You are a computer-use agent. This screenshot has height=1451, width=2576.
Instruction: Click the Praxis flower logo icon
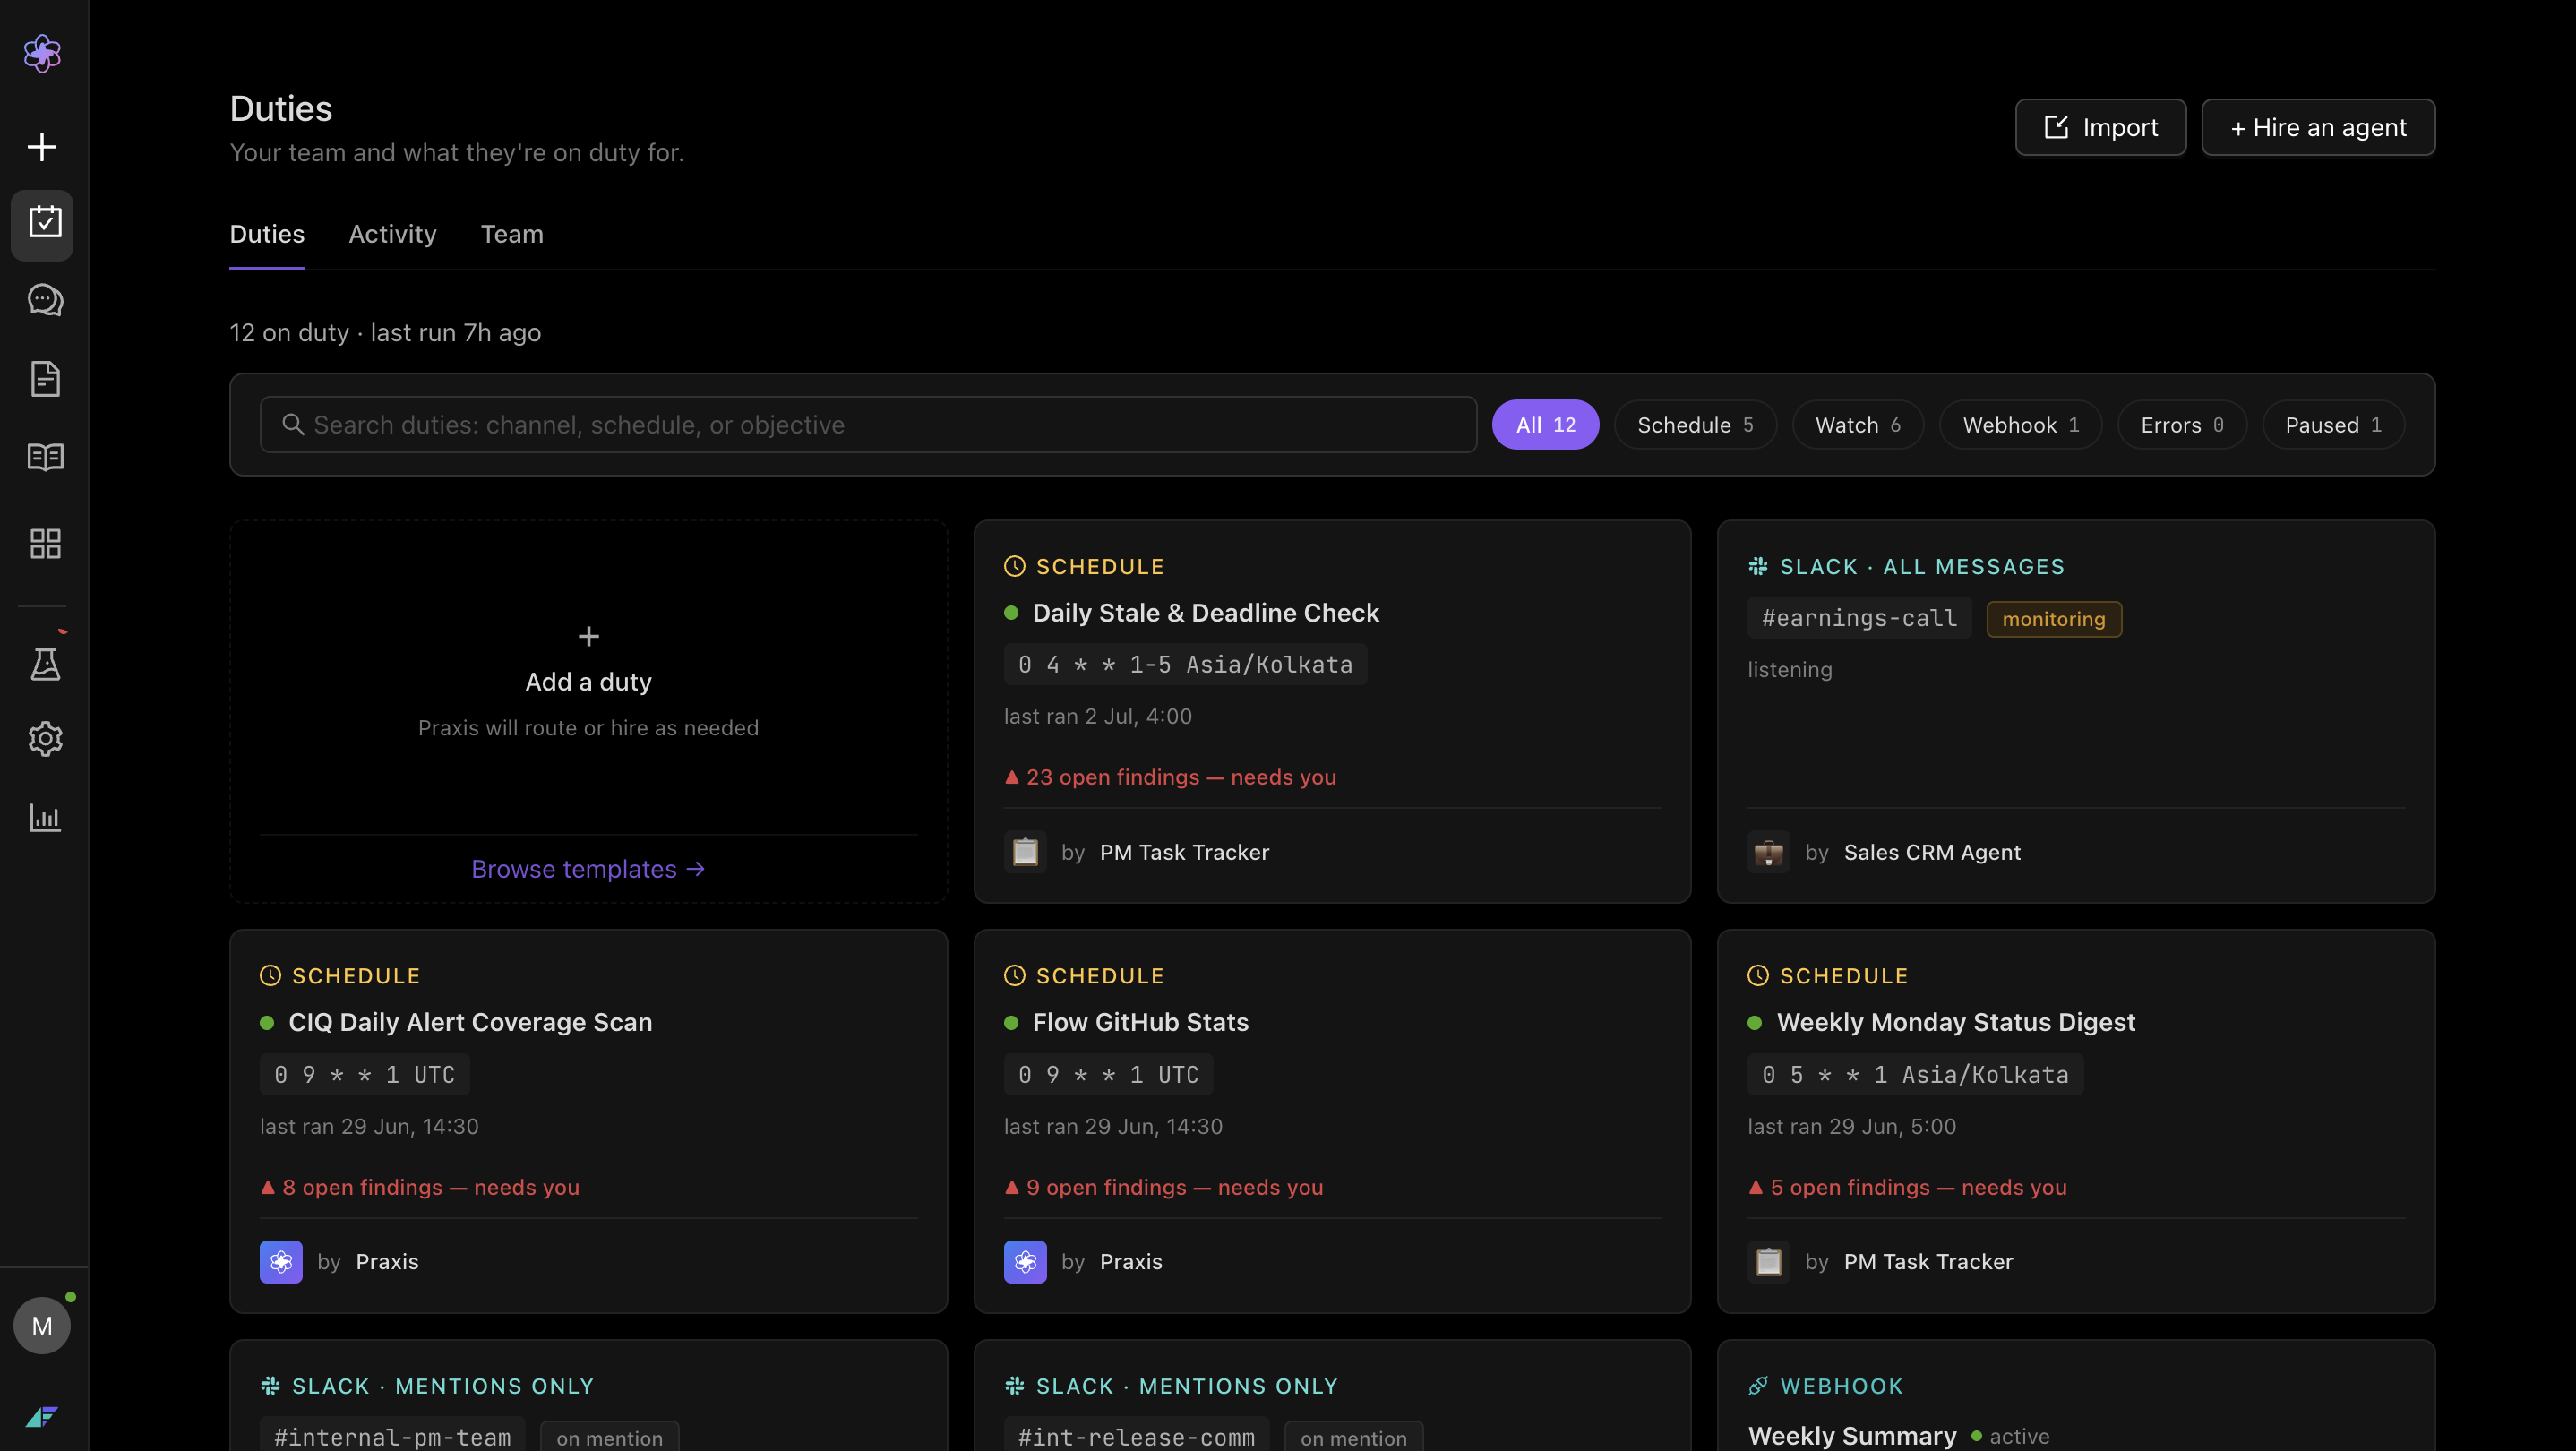42,53
